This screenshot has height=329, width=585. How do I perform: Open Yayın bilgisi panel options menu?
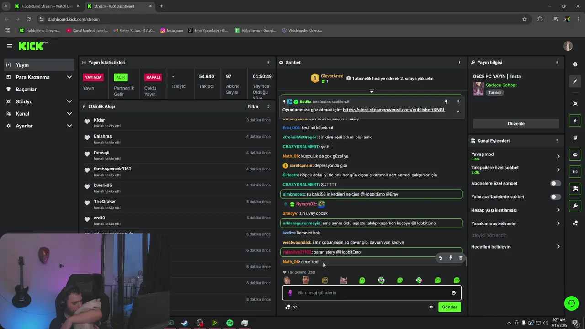[x=557, y=63]
